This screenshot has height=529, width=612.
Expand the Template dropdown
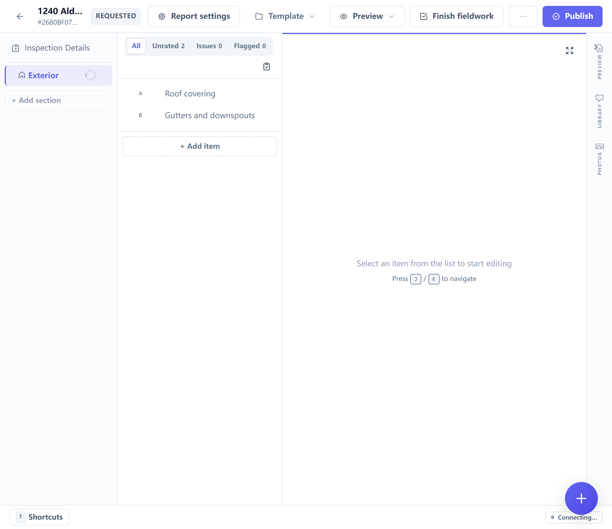285,16
